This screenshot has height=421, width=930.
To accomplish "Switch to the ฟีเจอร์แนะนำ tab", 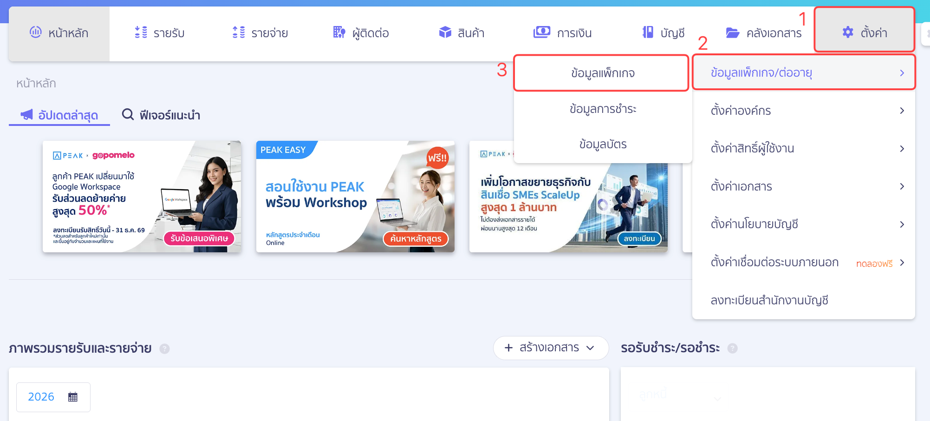I will pyautogui.click(x=161, y=115).
